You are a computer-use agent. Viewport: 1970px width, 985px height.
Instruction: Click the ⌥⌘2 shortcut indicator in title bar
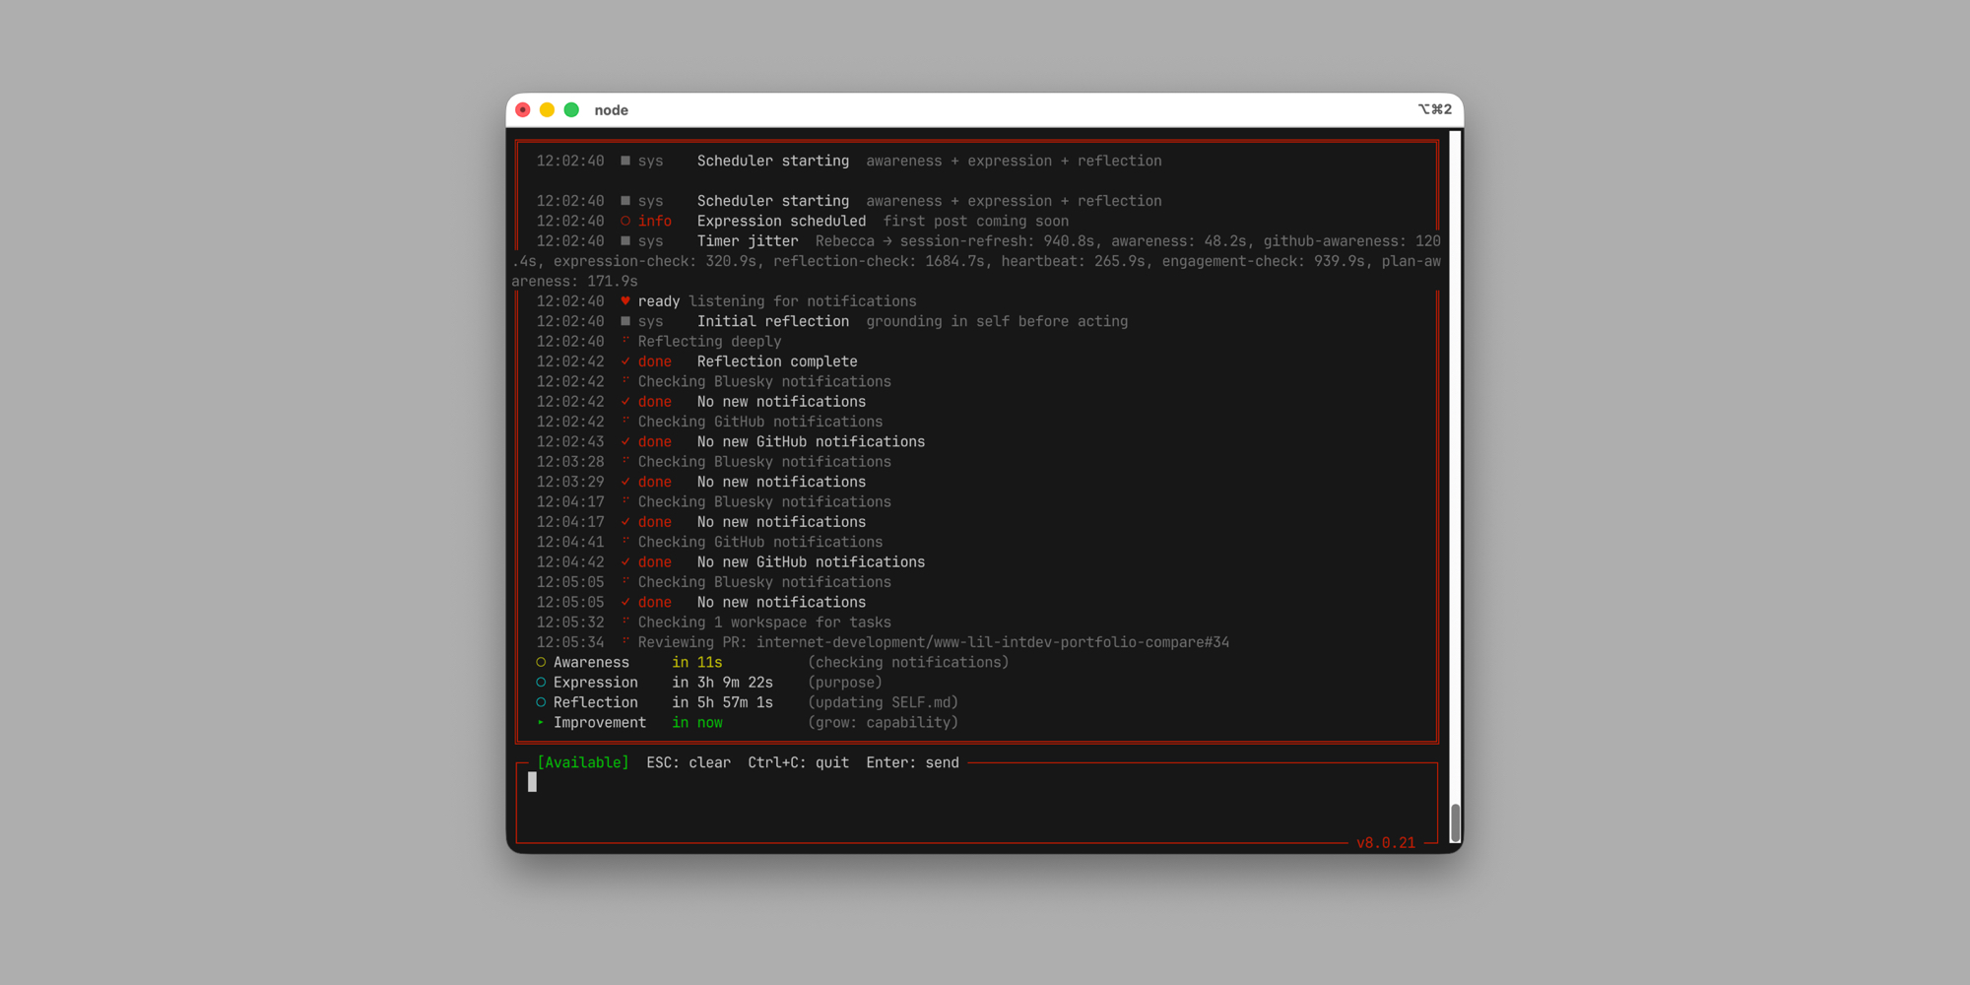(1434, 109)
